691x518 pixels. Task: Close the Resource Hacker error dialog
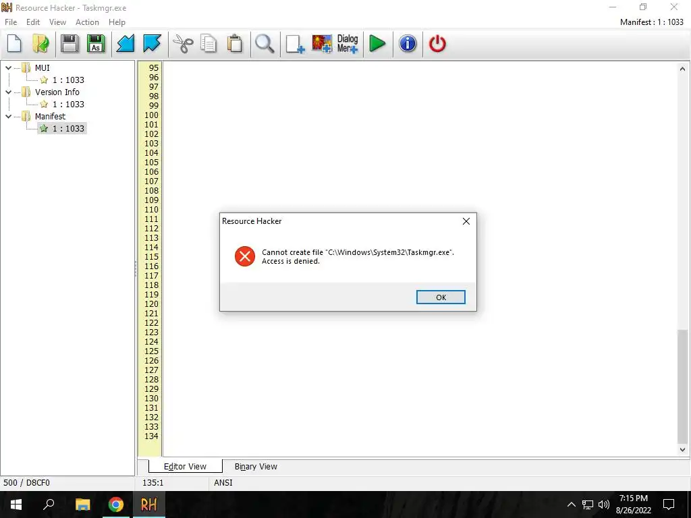(x=466, y=221)
